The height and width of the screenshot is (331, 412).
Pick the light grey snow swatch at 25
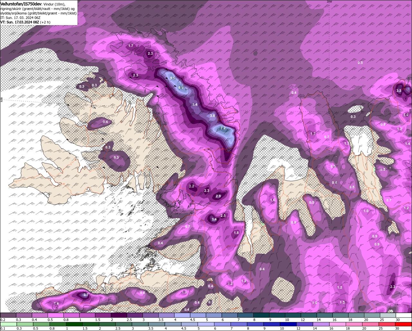click(x=388, y=315)
